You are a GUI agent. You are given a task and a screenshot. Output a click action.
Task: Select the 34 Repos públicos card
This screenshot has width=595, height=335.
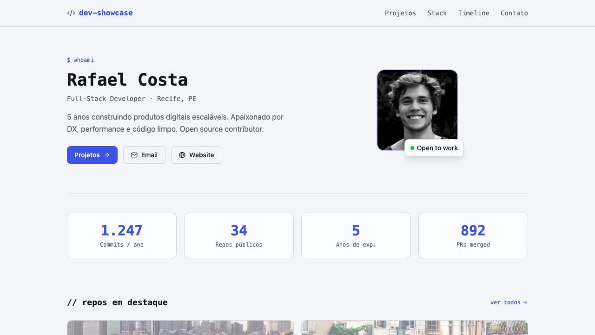click(239, 235)
